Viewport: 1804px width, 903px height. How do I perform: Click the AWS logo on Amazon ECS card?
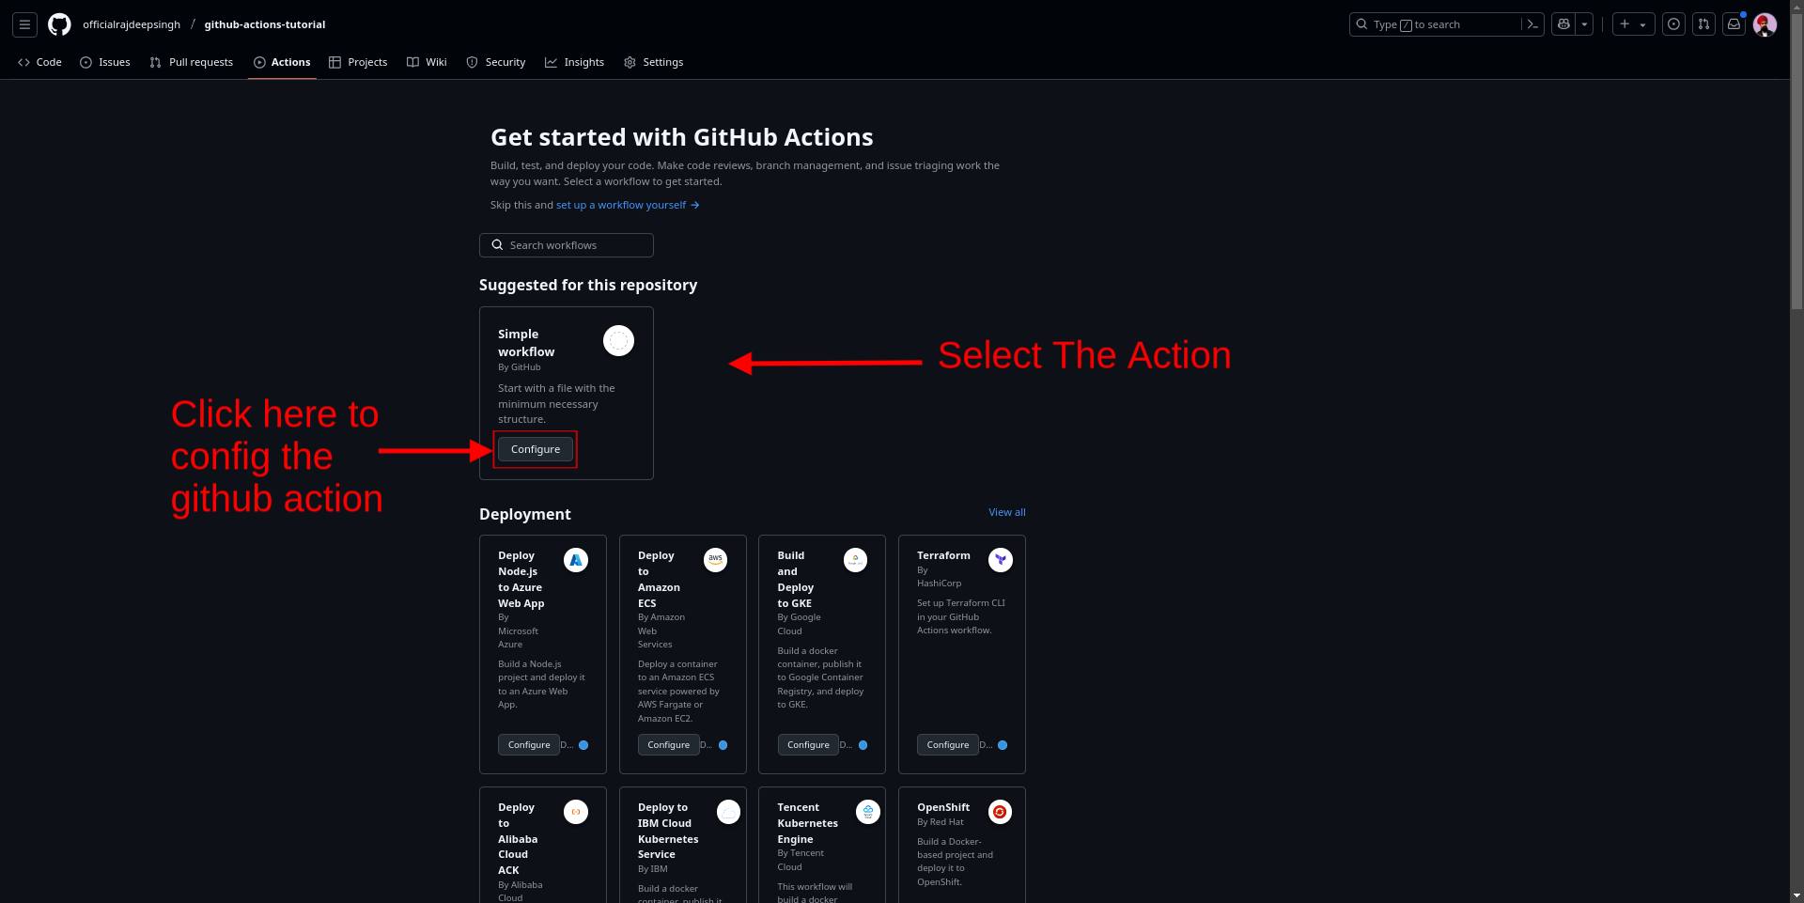(x=716, y=560)
